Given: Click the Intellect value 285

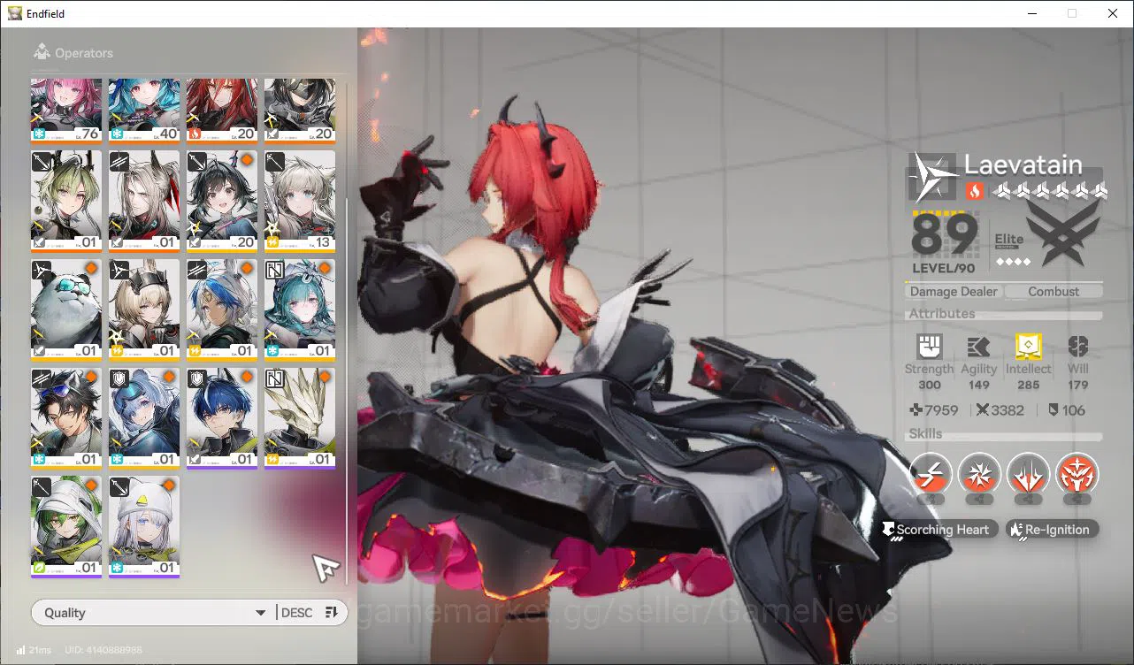Looking at the screenshot, I should 1028,385.
